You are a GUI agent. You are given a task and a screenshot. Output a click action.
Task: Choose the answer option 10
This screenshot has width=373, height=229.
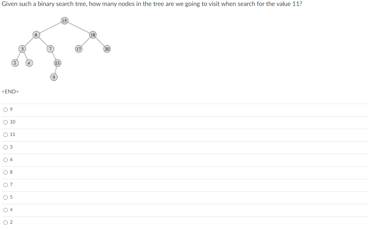5,122
